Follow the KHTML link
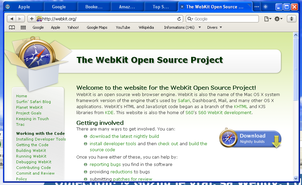 [241, 107]
